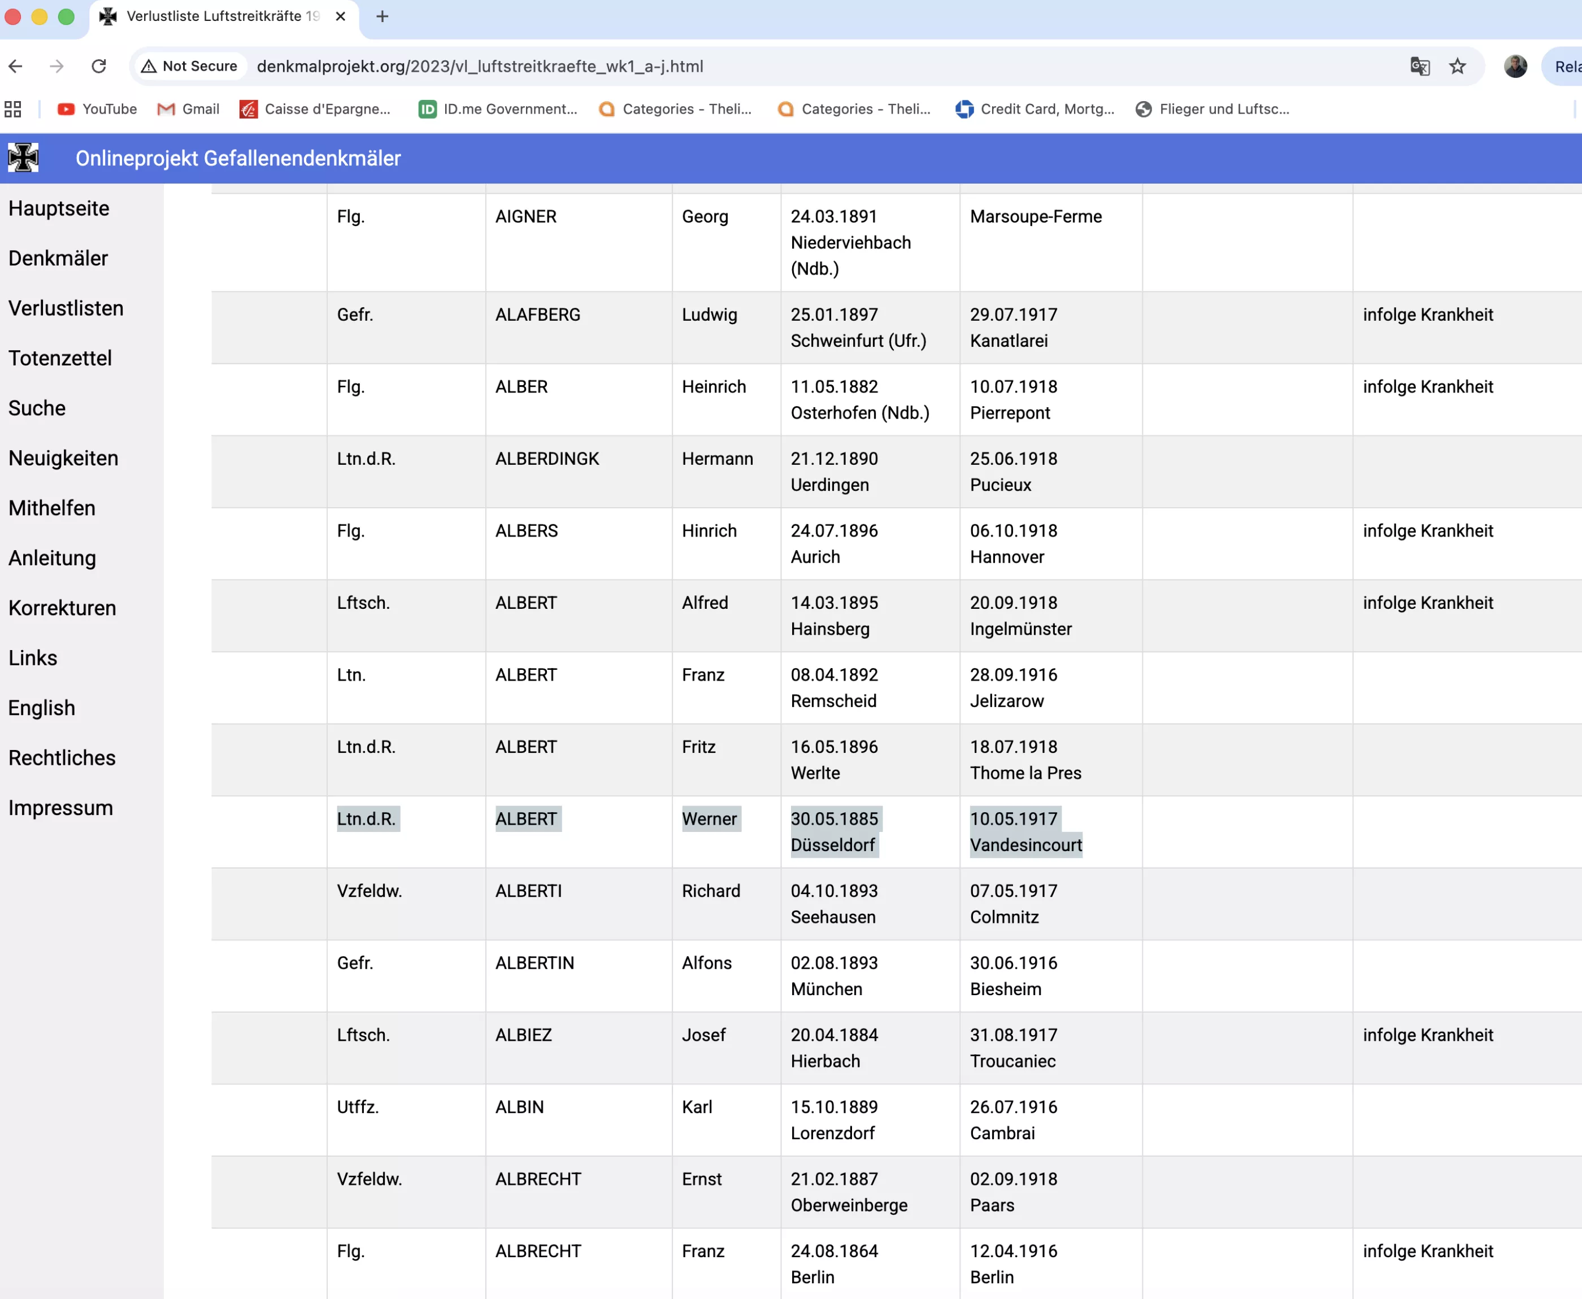Open Flieger und Luftsc... bookmark
The width and height of the screenshot is (1582, 1299).
[x=1212, y=109]
